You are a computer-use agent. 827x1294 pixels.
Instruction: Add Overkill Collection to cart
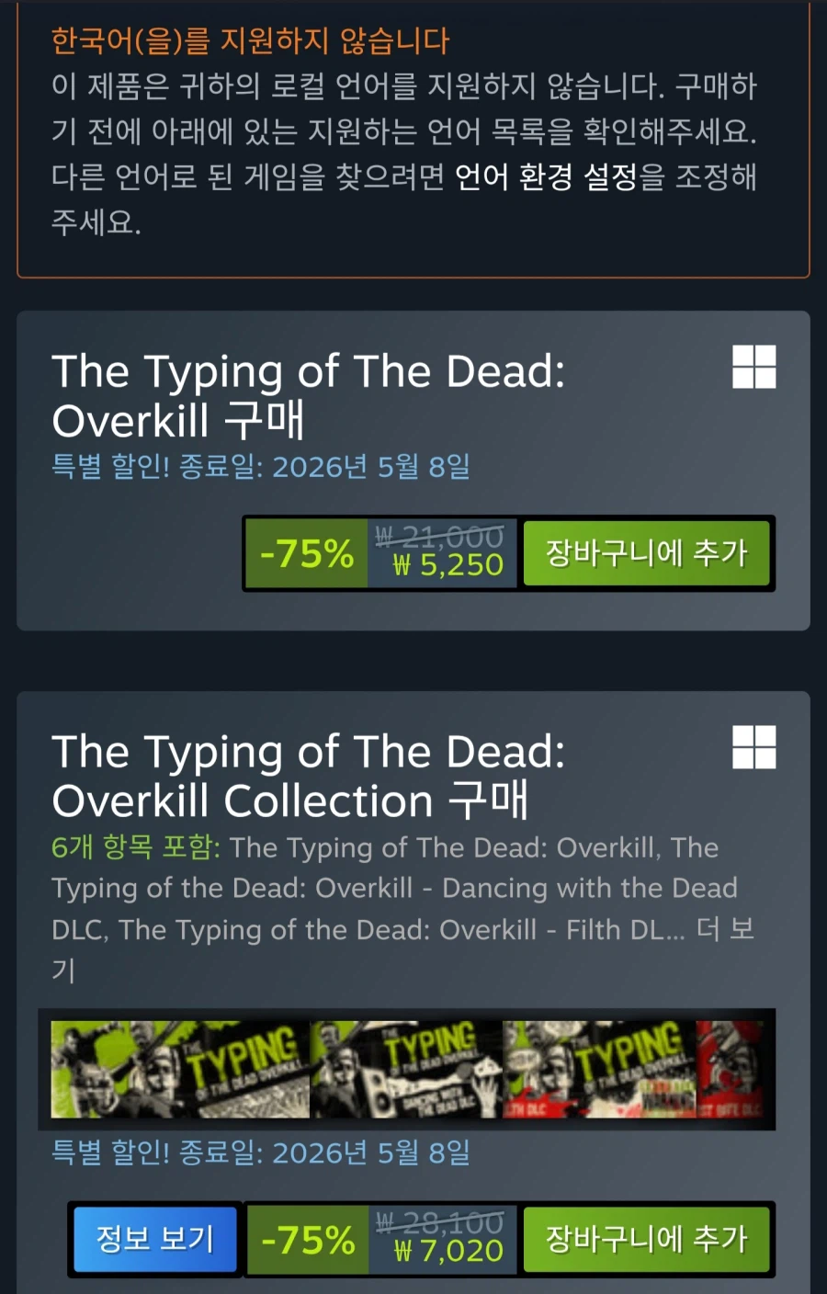click(646, 1239)
